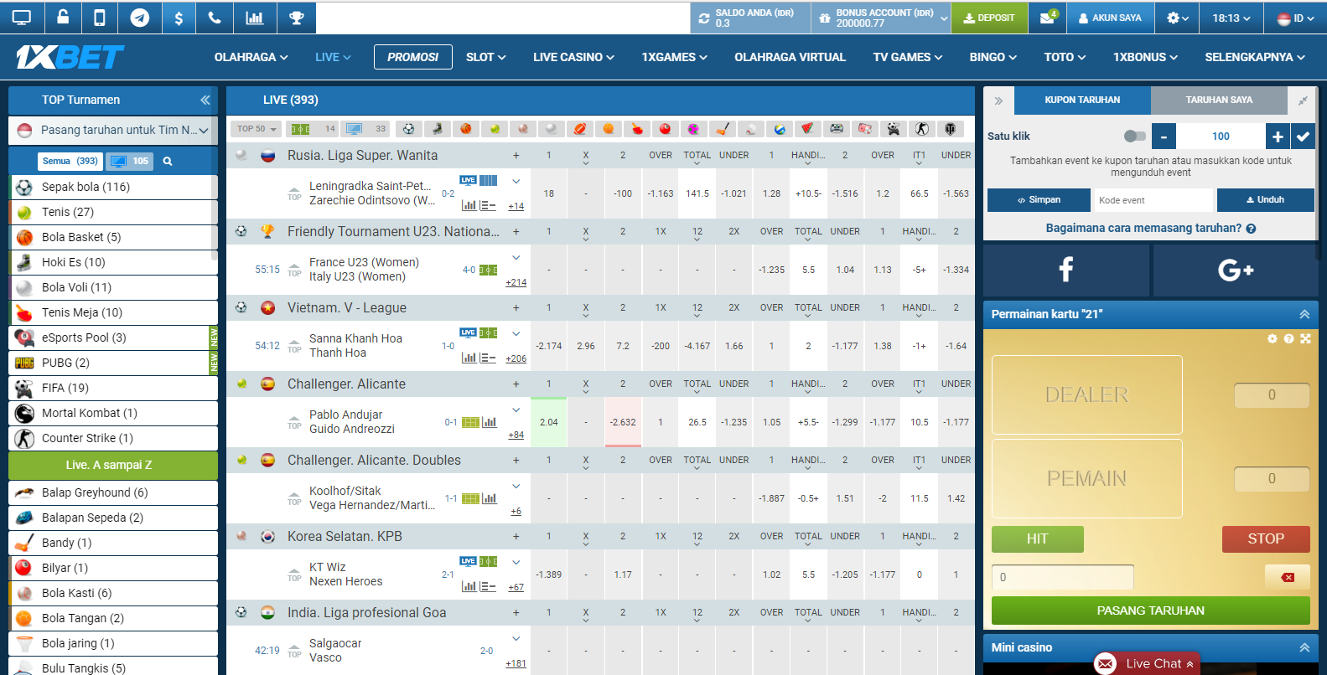Click the green HIT button

pos(1038,538)
